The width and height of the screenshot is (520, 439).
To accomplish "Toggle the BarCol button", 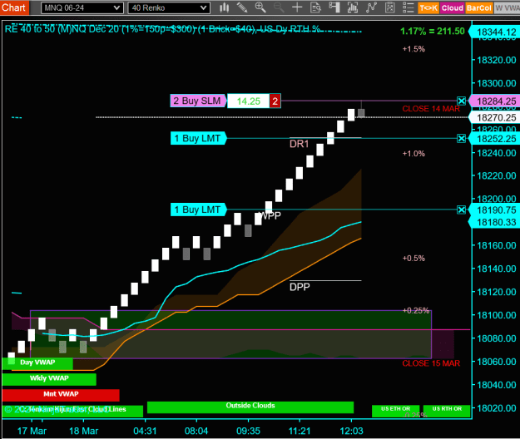I will coord(478,8).
